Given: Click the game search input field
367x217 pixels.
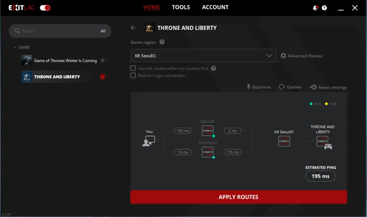Looking at the screenshot, I should [58, 31].
